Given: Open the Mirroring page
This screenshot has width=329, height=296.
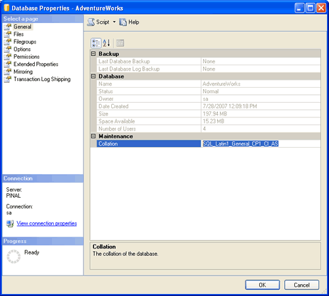Looking at the screenshot, I should click(23, 72).
